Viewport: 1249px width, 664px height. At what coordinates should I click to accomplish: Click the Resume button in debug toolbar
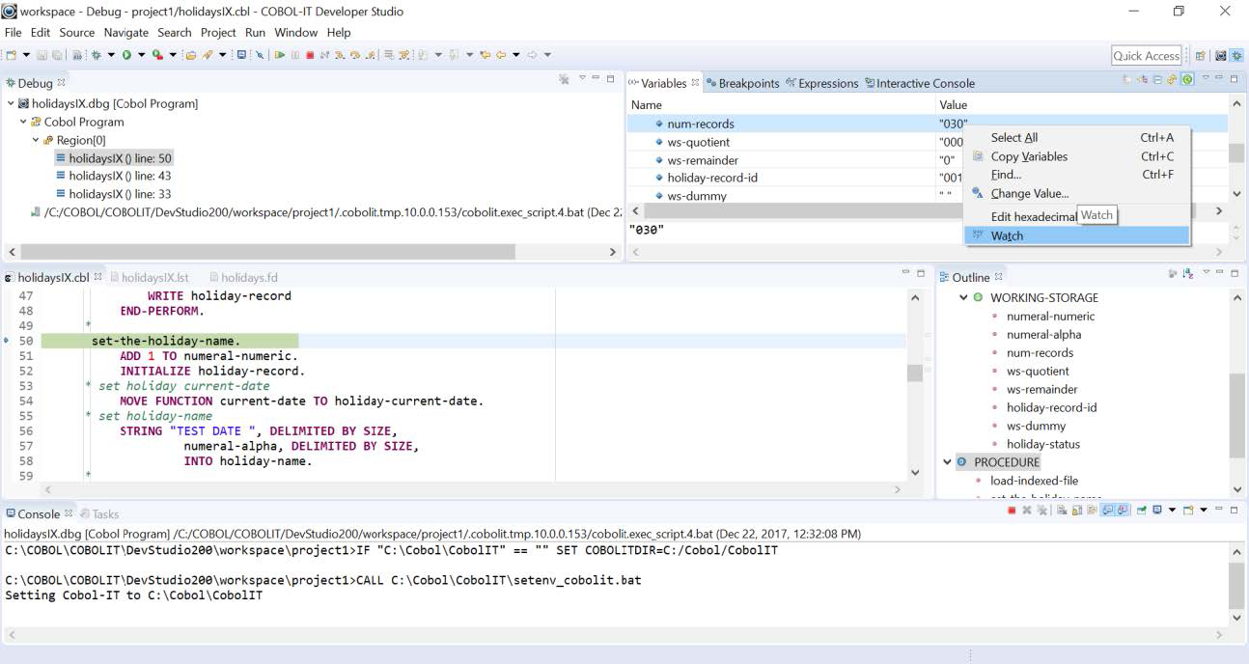(280, 55)
